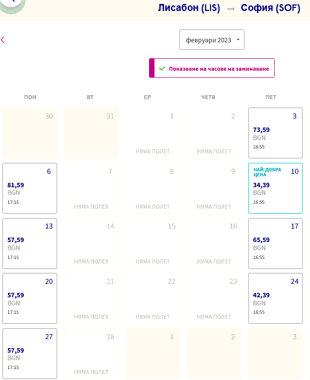Choose the February 13 flight at 17:15
The width and height of the screenshot is (310, 380).
[x=30, y=244]
